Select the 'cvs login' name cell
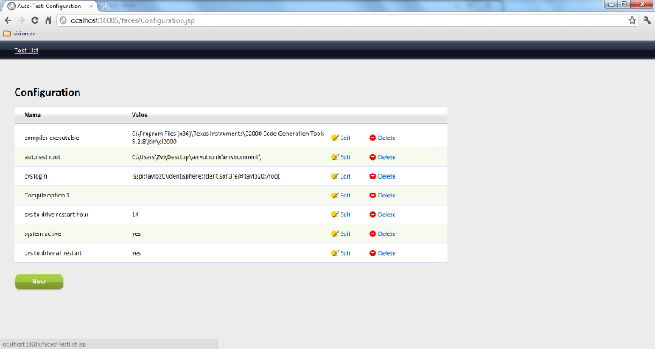Viewport: 655px width, 349px height. 35,176
